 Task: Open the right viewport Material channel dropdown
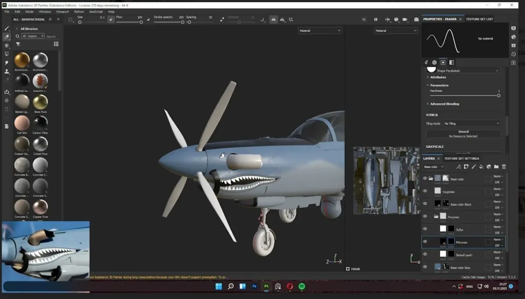[396, 31]
